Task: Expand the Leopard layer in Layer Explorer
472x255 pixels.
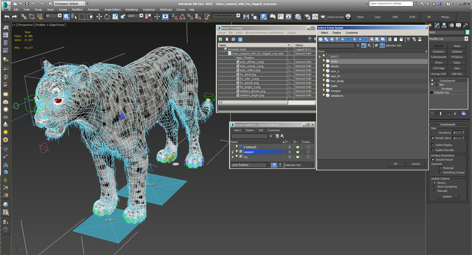Action: [x=233, y=152]
